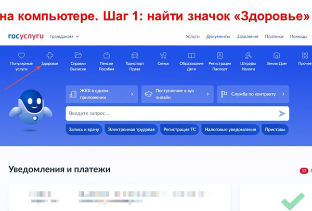
Task: Open the Транспорт Права car icon
Action: click(135, 55)
